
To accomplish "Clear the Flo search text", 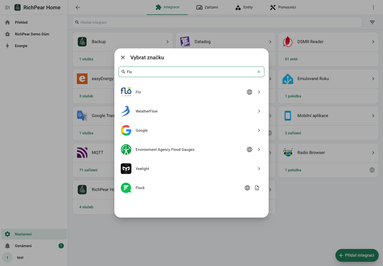I will [259, 72].
